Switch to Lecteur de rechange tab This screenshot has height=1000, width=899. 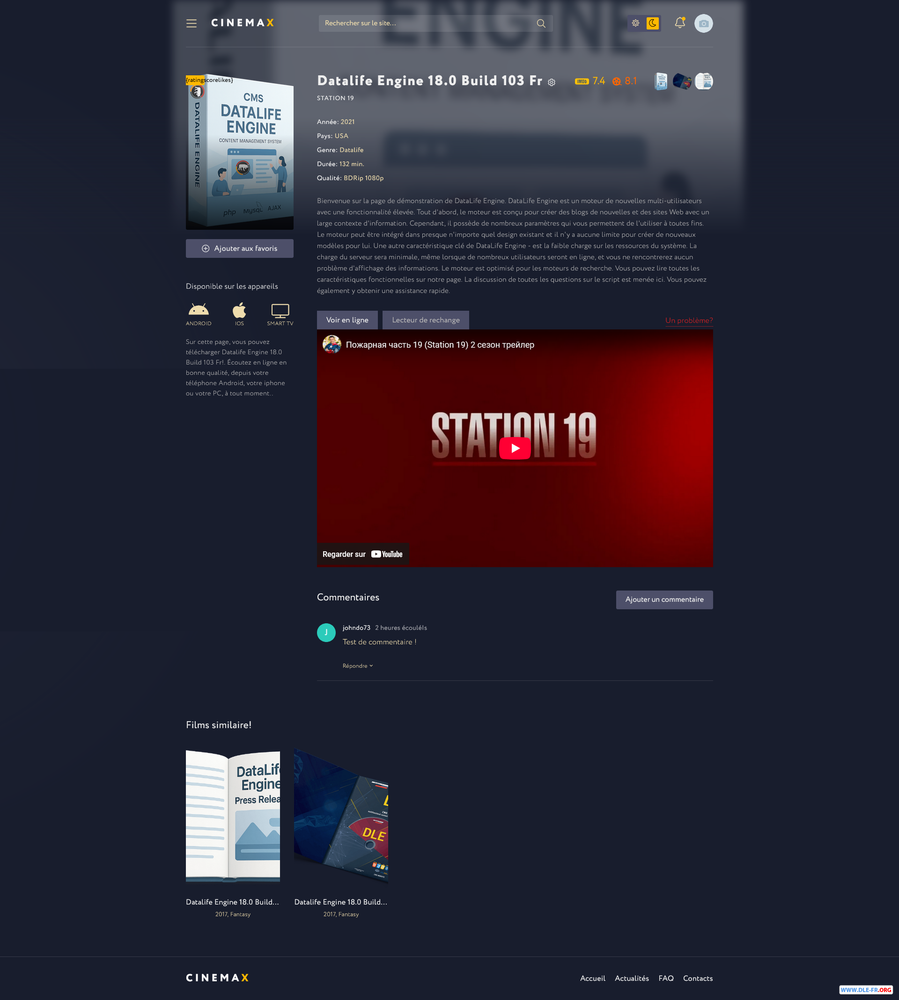[426, 320]
